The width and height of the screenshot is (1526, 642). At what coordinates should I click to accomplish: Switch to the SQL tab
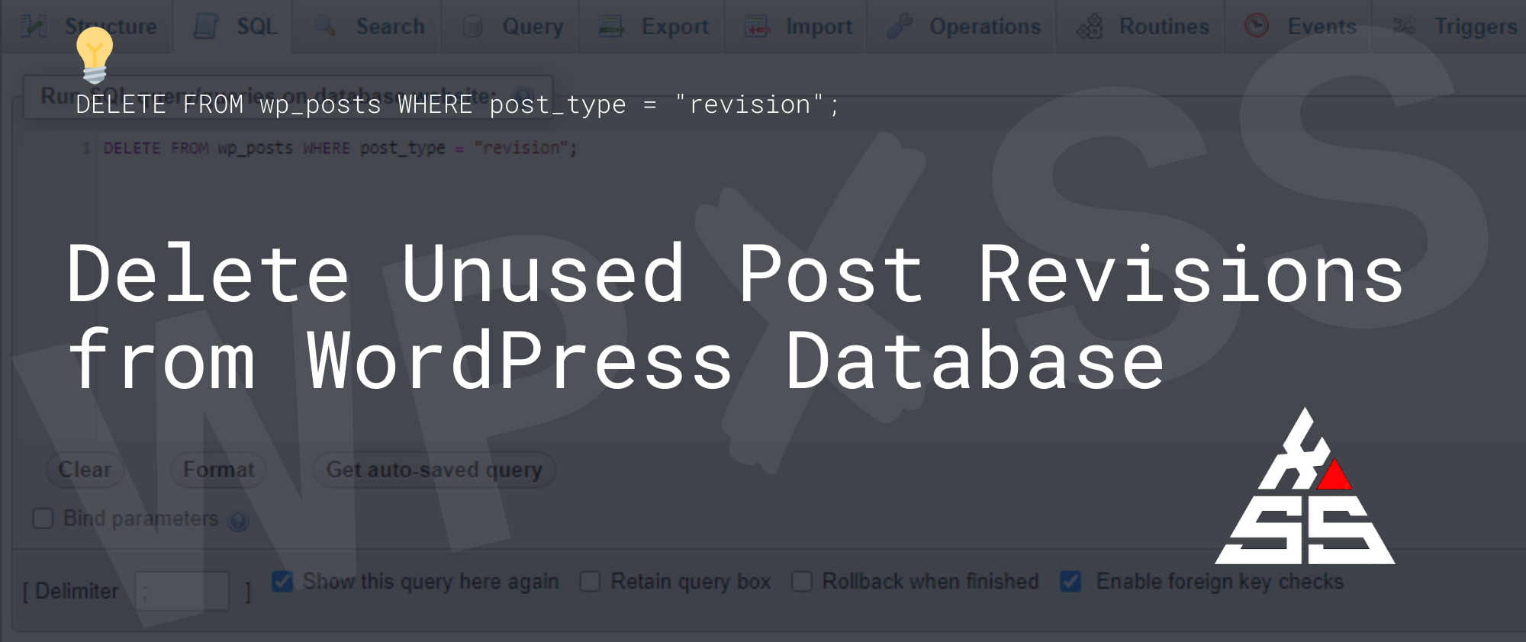(233, 27)
